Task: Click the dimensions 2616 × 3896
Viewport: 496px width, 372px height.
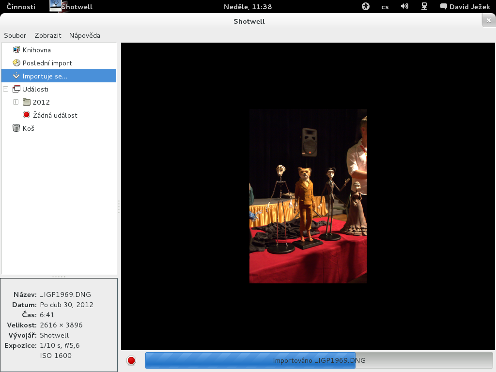Action: point(61,325)
